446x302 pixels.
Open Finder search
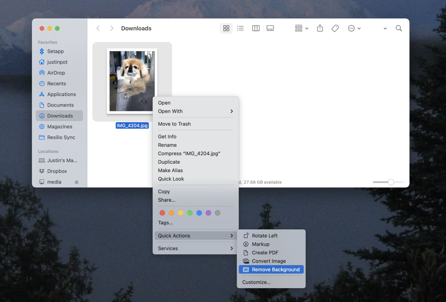pyautogui.click(x=398, y=28)
